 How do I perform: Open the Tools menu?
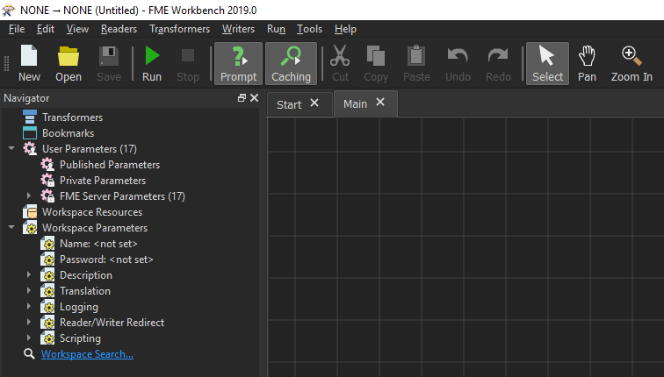pyautogui.click(x=309, y=29)
